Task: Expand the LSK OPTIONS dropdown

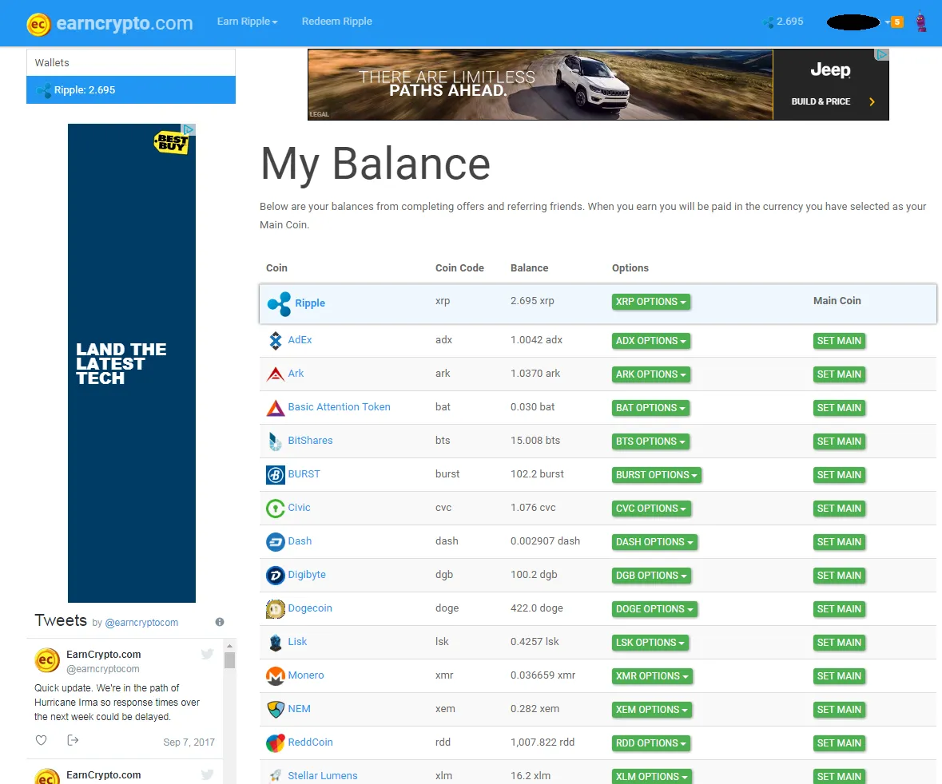Action: [x=650, y=643]
